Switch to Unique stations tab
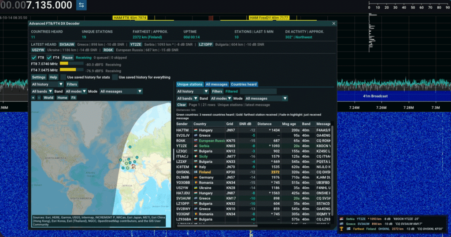The height and width of the screenshot is (237, 451). click(x=189, y=84)
